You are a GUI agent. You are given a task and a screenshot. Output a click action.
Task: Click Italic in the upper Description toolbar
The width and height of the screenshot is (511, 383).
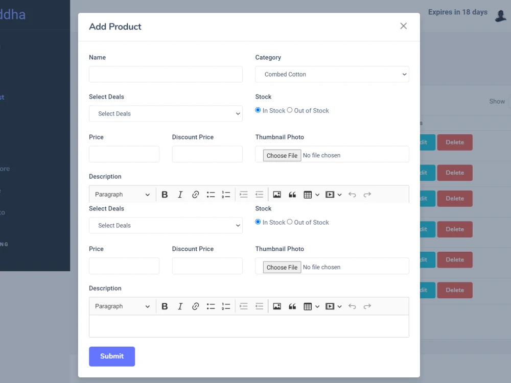pos(180,195)
